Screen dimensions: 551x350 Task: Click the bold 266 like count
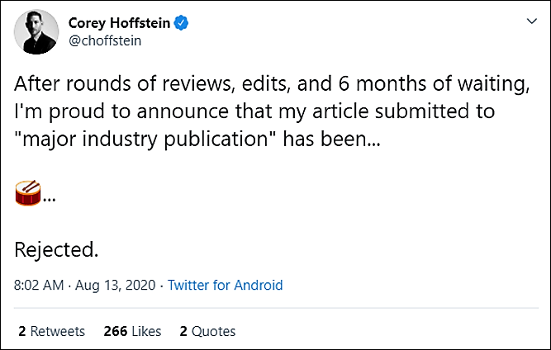[116, 331]
